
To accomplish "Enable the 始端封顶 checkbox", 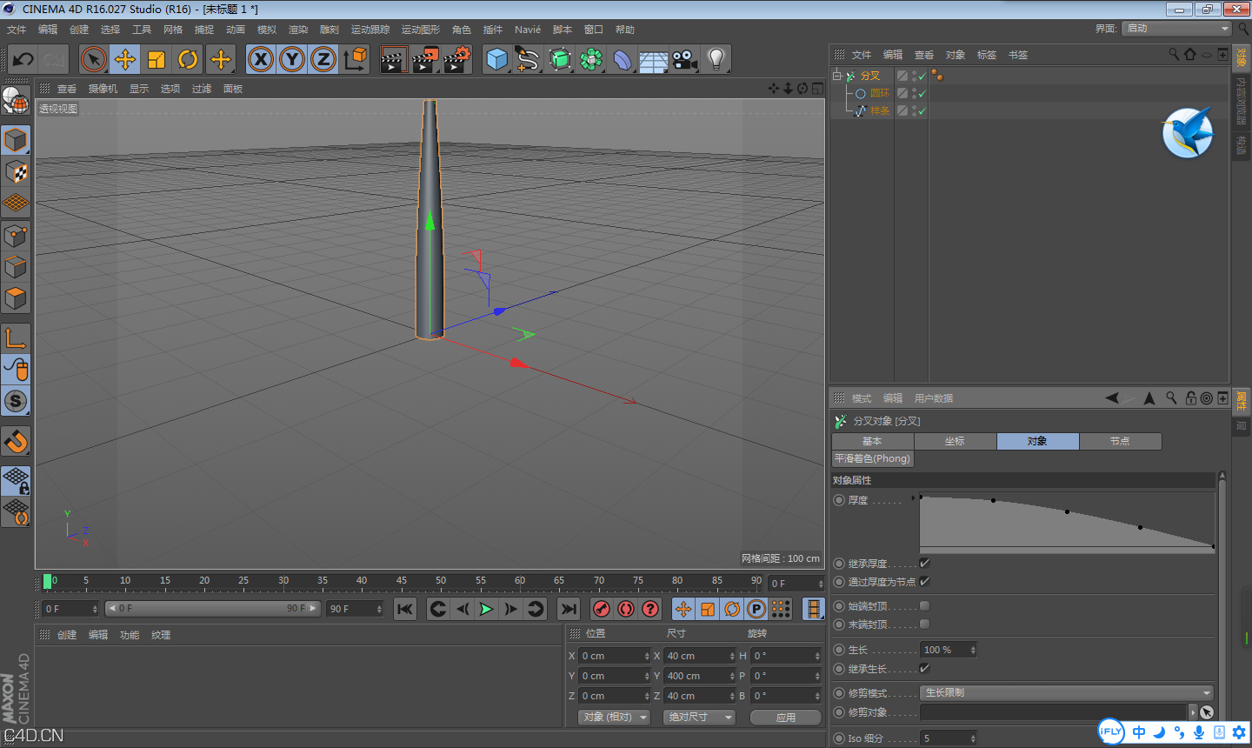I will click(924, 606).
